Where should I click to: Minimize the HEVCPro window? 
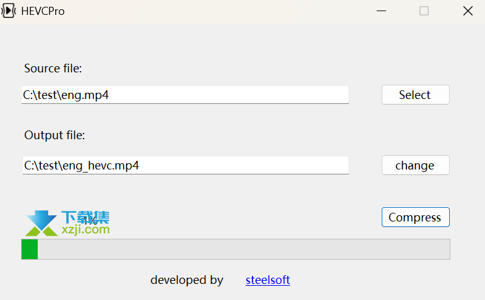(381, 11)
